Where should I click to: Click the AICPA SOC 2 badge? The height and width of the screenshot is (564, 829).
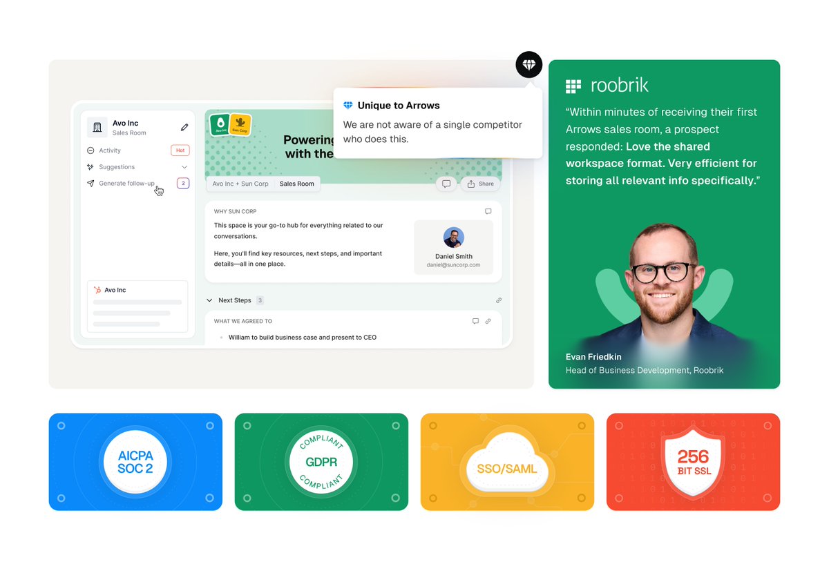[135, 462]
